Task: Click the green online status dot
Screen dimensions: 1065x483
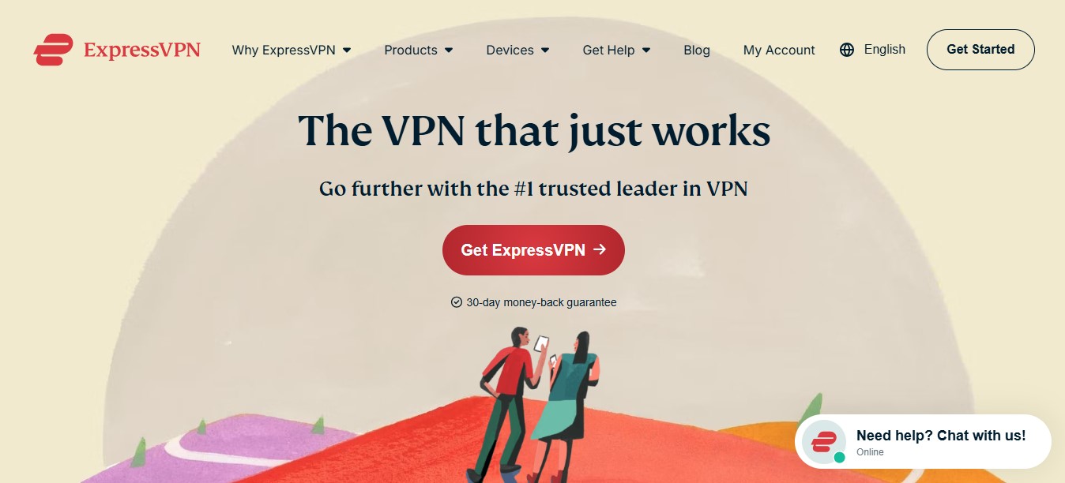Action: click(839, 457)
